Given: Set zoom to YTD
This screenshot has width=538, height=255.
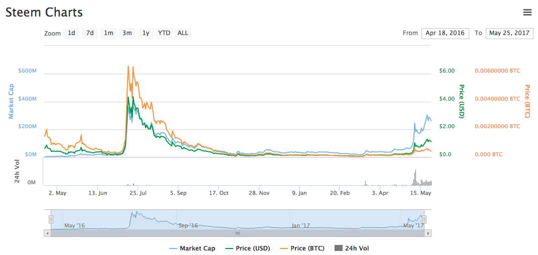Looking at the screenshot, I should tap(164, 33).
